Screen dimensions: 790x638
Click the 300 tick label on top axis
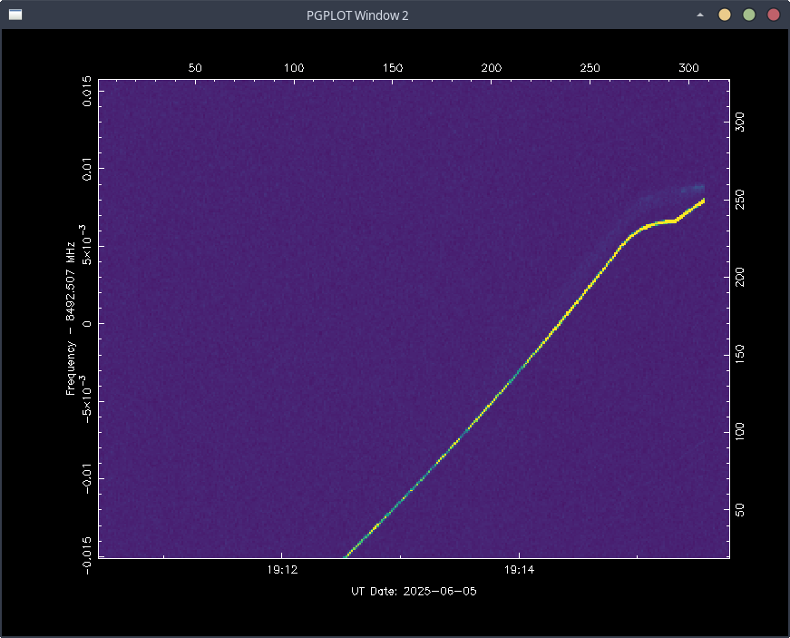(x=688, y=68)
